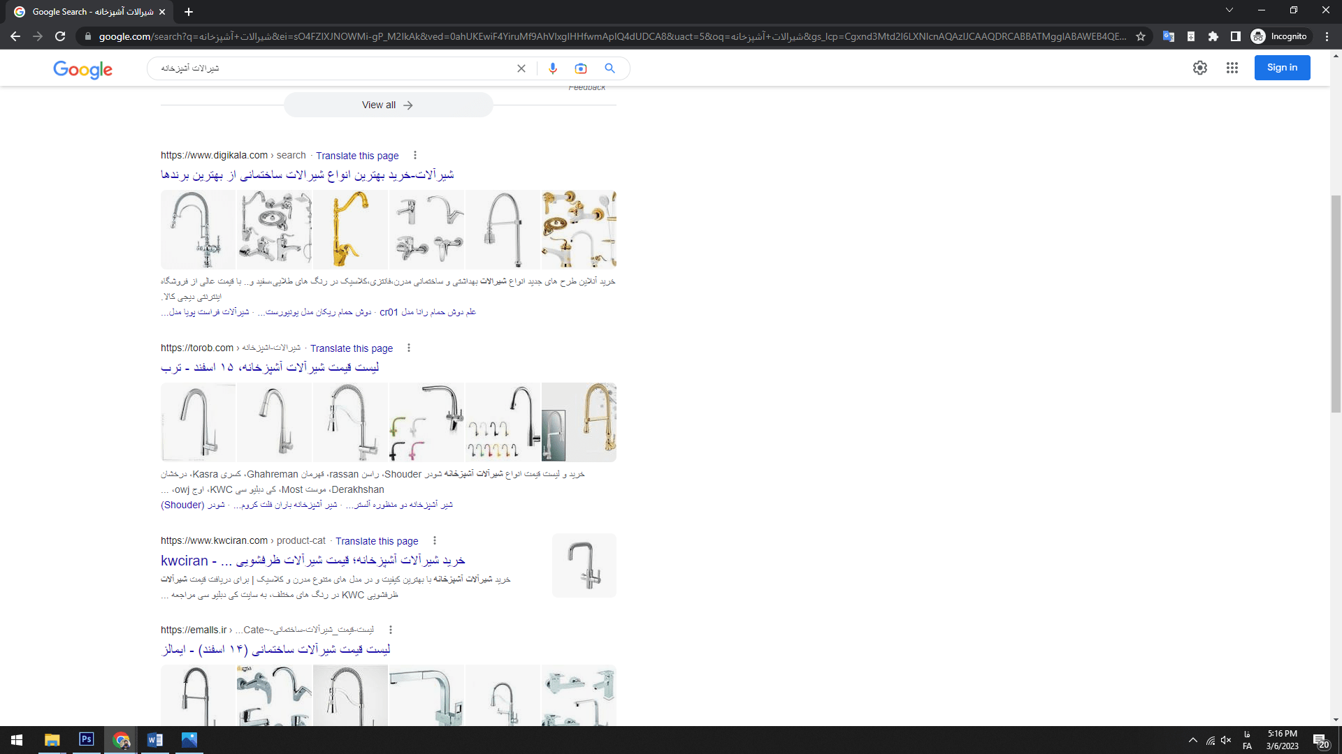Open more options for digikala result

415,155
